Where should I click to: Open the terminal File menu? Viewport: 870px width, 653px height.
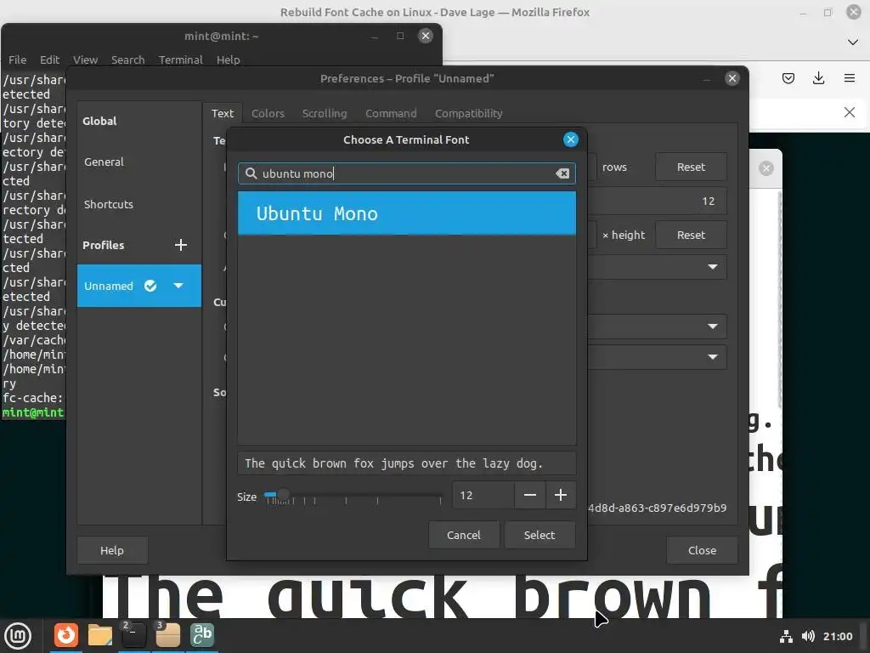17,60
